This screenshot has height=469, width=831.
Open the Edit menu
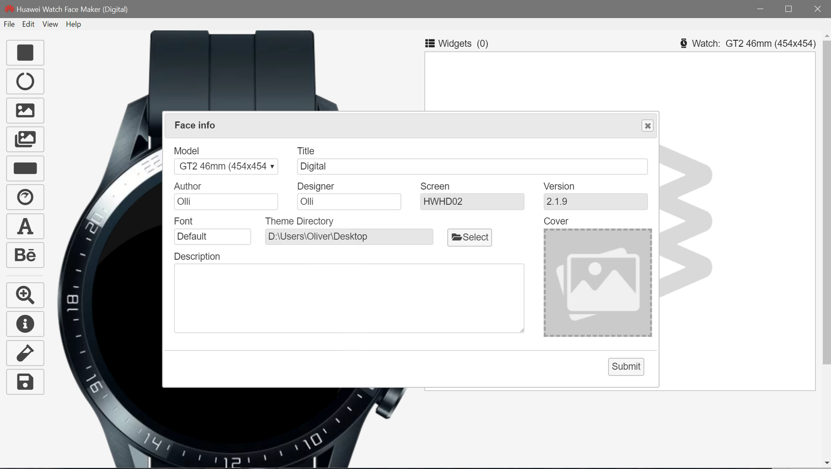[x=28, y=24]
